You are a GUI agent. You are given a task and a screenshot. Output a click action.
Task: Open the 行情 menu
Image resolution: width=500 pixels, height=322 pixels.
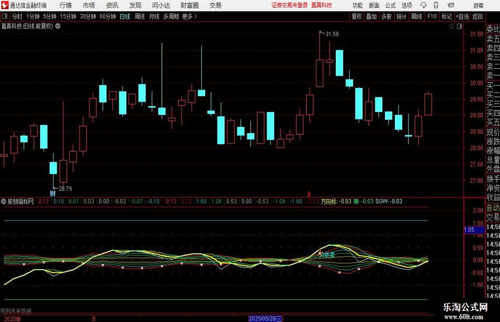(x=66, y=5)
